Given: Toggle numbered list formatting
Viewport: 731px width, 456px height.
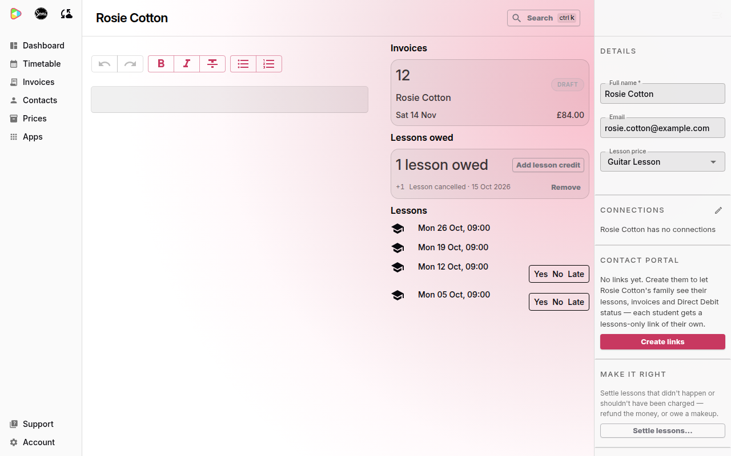Looking at the screenshot, I should [x=269, y=64].
